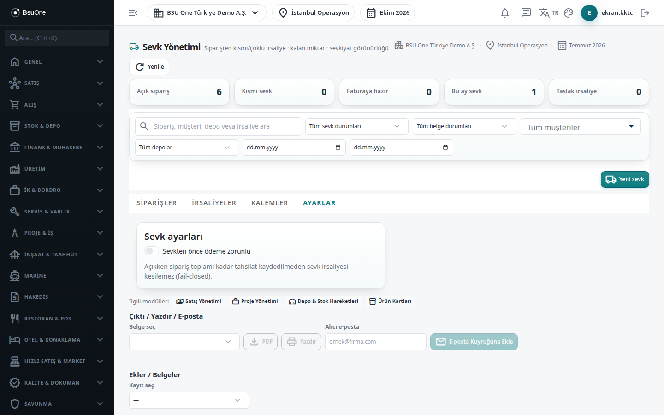This screenshot has height=415, width=664.
Task: Open Tüm depolar dropdown
Action: click(x=187, y=148)
